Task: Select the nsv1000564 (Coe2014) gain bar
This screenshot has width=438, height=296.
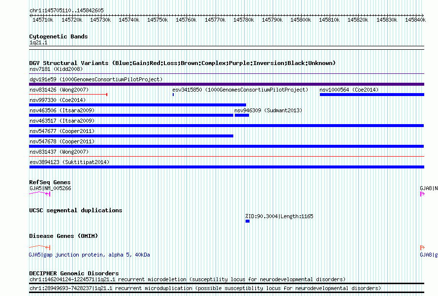Action: [x=372, y=95]
